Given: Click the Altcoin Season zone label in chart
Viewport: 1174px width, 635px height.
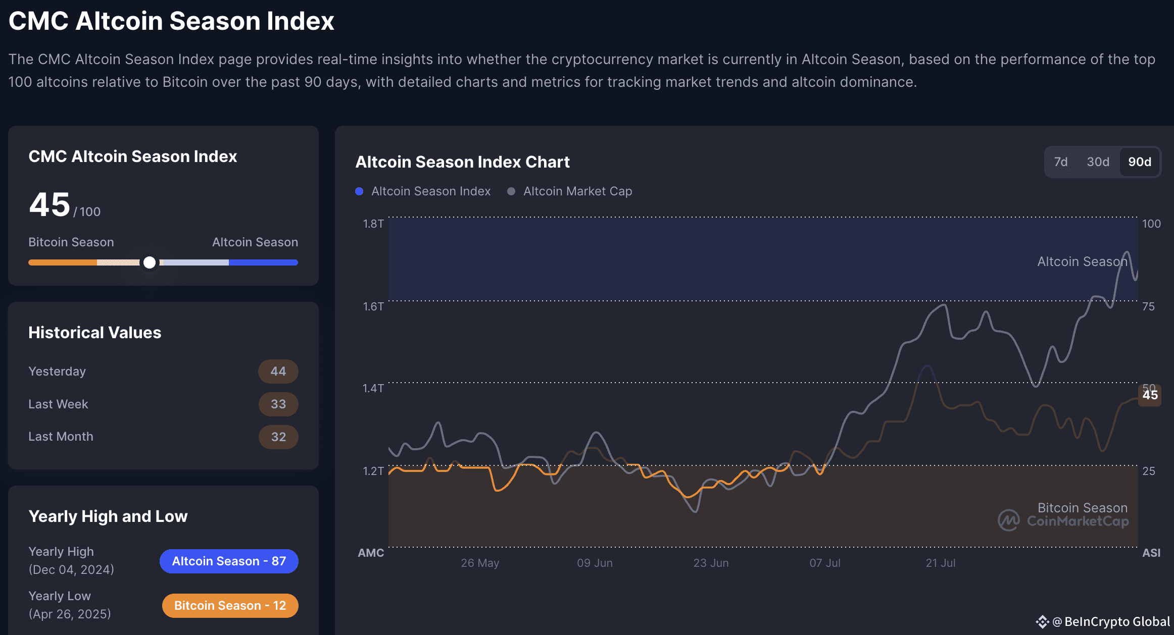Looking at the screenshot, I should point(1082,261).
